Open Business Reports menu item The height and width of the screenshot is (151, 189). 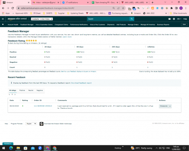tap(163, 25)
